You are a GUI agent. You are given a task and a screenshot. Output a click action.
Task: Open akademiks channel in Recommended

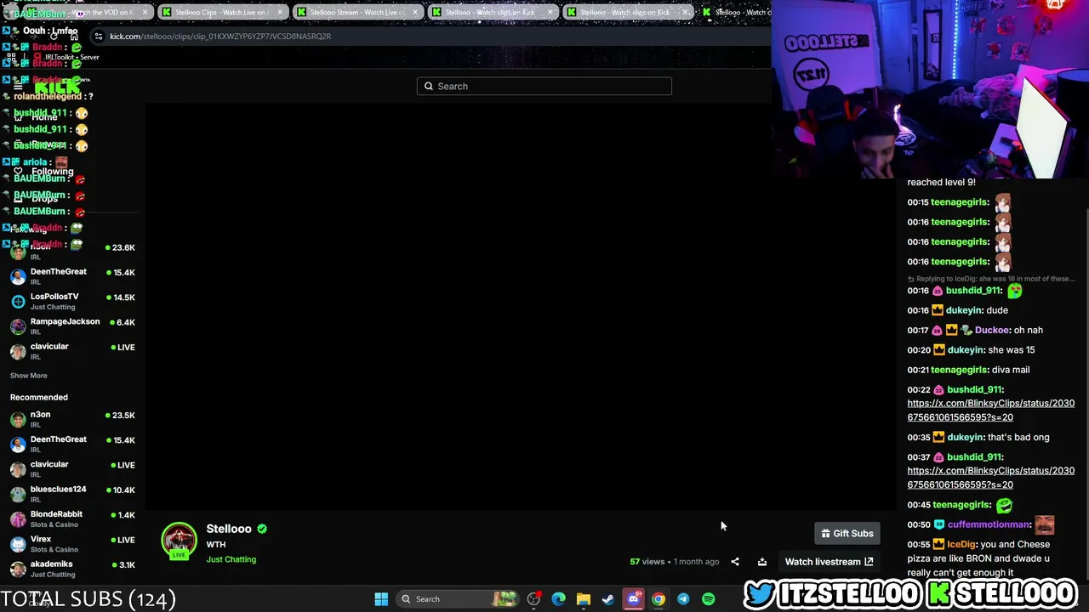pos(72,569)
